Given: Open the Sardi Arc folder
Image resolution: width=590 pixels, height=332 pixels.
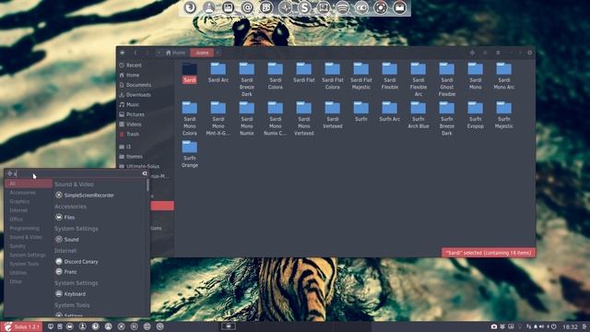Looking at the screenshot, I should click(x=218, y=73).
